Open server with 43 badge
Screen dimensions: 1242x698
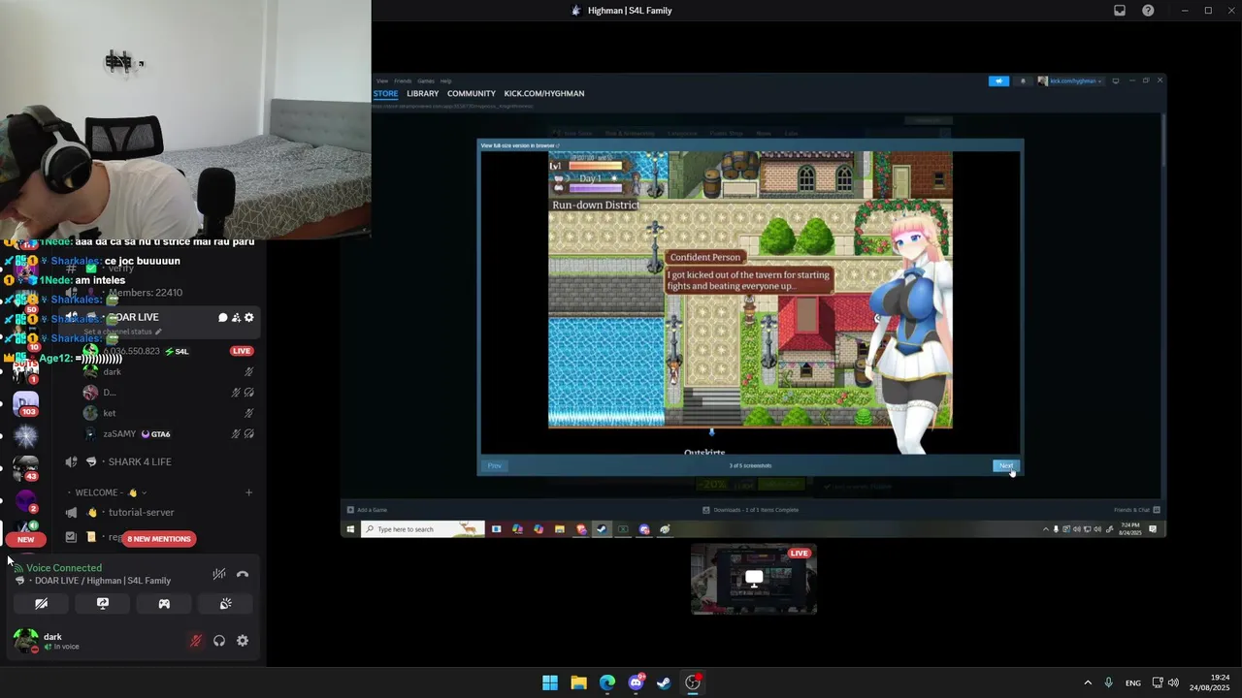(25, 468)
